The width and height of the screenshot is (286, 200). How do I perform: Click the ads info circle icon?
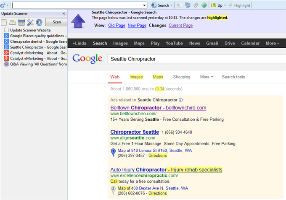tap(180, 100)
